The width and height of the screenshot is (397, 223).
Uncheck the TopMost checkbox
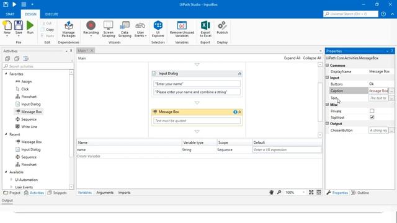point(372,117)
